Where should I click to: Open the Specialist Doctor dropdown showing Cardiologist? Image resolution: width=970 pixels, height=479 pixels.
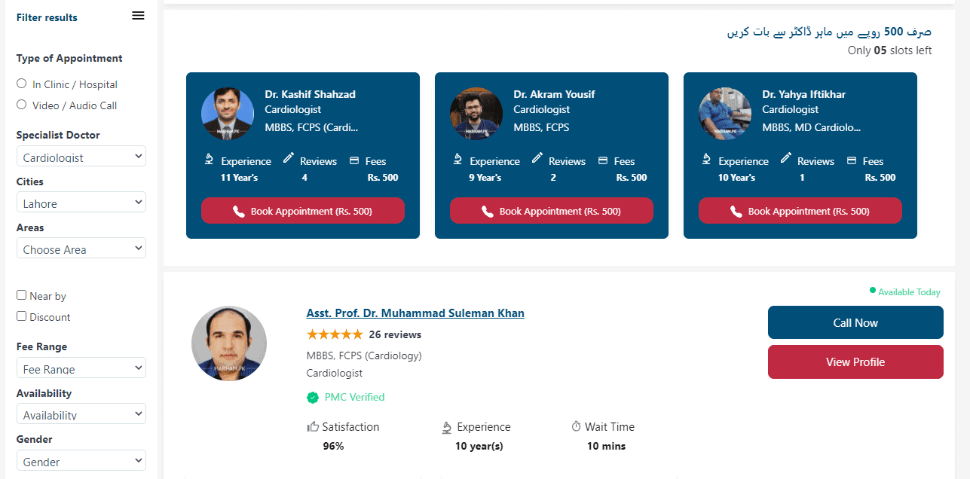(81, 157)
